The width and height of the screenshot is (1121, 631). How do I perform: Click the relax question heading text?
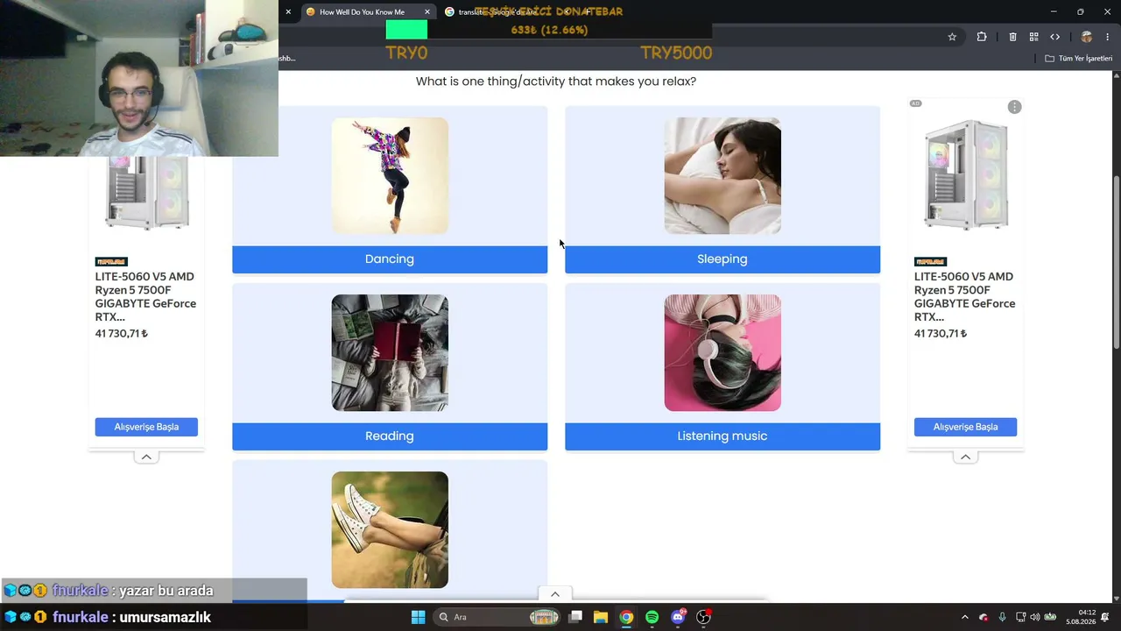pyautogui.click(x=556, y=82)
